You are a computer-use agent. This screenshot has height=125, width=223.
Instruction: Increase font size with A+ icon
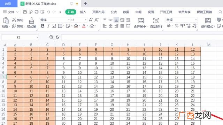(x=91, y=20)
